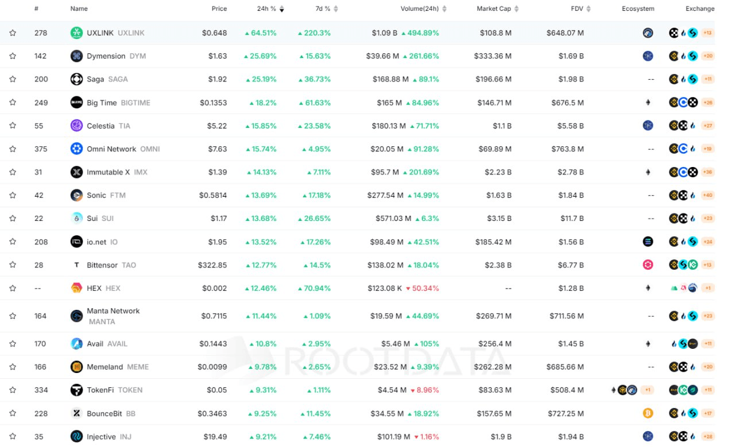Open the Dymension DYM project link

coord(117,56)
